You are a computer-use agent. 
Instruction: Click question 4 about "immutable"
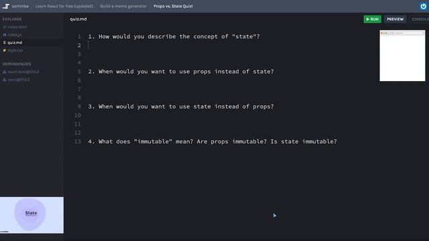point(212,141)
